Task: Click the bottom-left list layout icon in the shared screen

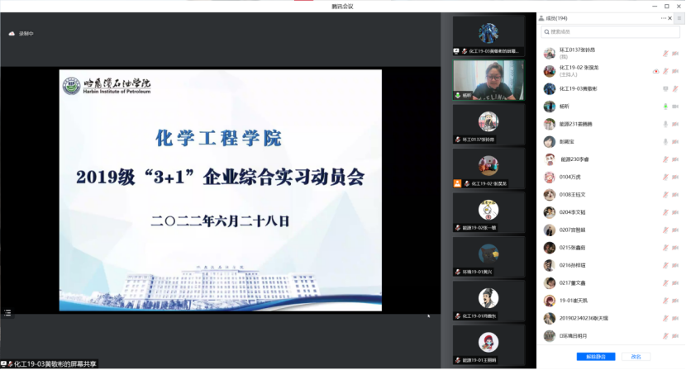Action: coord(7,313)
